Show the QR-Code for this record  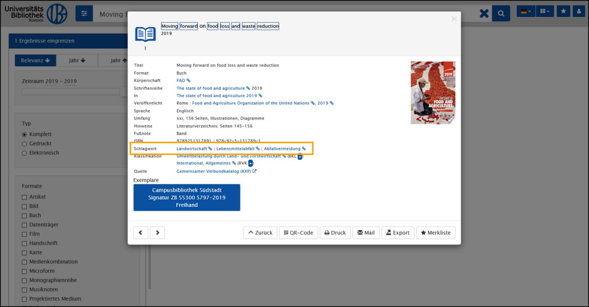point(298,232)
